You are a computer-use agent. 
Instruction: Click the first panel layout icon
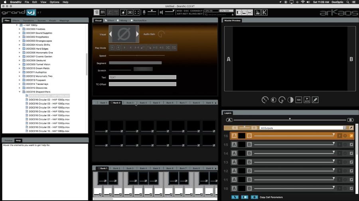point(239,12)
